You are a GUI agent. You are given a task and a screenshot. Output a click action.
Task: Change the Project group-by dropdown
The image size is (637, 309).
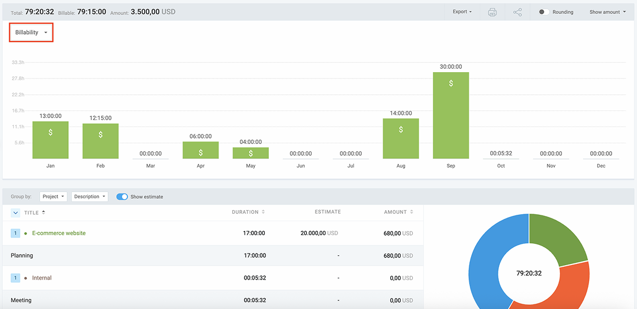point(53,196)
